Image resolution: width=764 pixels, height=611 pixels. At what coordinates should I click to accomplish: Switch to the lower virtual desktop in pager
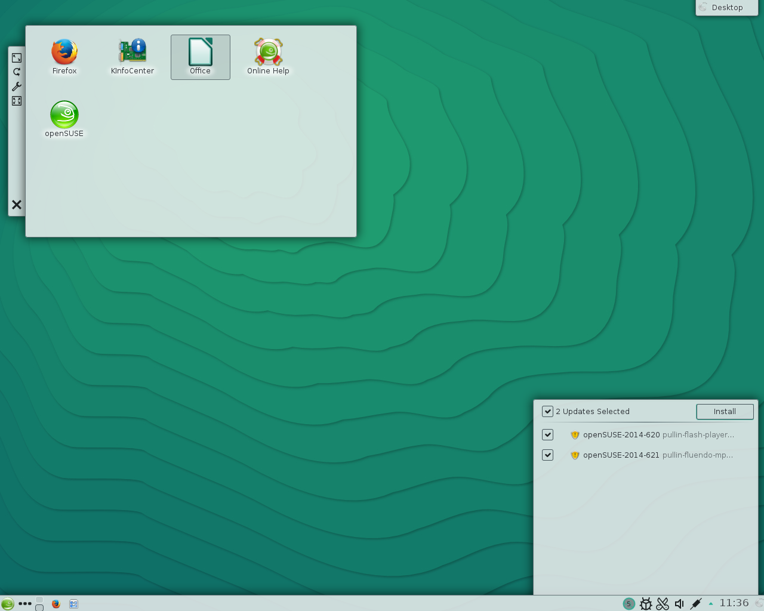pyautogui.click(x=39, y=607)
